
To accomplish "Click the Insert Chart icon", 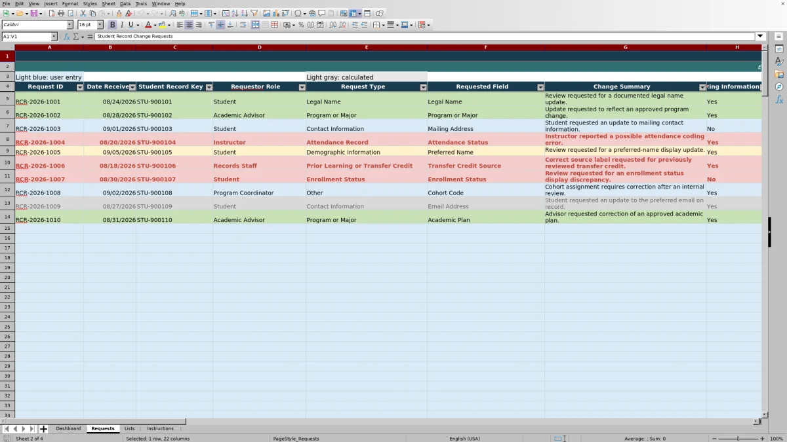I will click(275, 13).
